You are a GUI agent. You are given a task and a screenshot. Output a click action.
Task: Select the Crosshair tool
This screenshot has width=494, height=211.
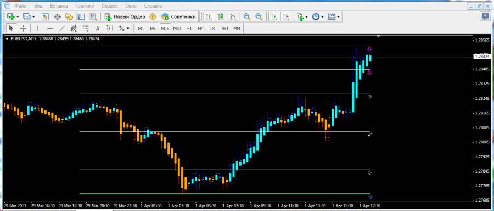(23, 29)
